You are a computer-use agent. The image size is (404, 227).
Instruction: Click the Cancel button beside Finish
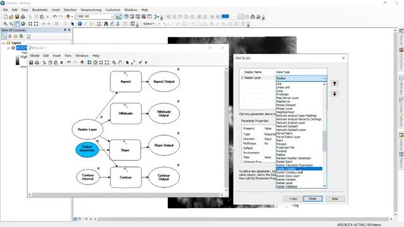tap(335, 199)
